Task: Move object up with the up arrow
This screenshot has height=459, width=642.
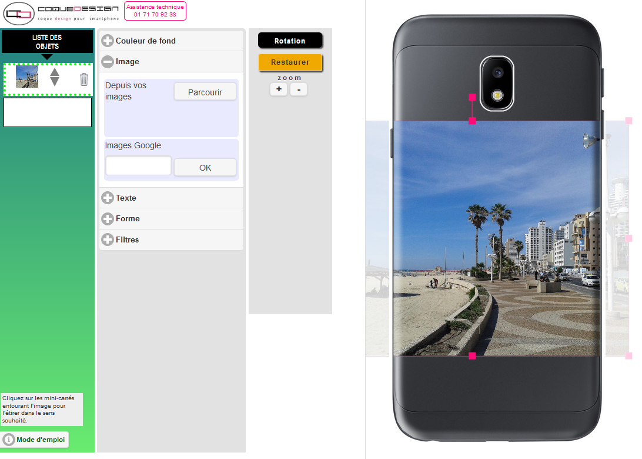Action: 55,72
